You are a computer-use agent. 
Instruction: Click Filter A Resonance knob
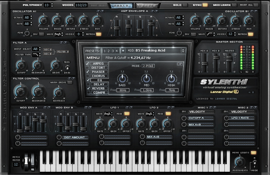(38, 65)
